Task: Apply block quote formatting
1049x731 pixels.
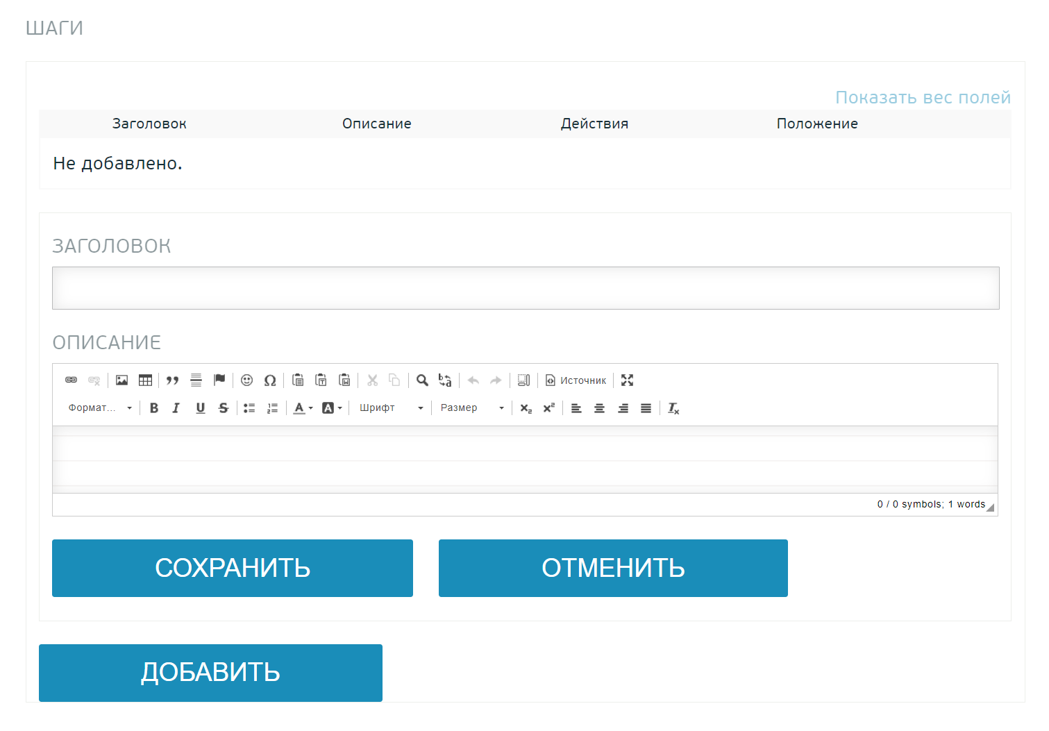Action: point(173,380)
